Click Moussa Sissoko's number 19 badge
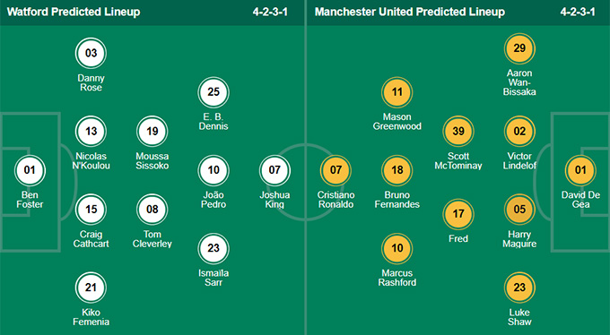The height and width of the screenshot is (335, 610). tap(152, 132)
